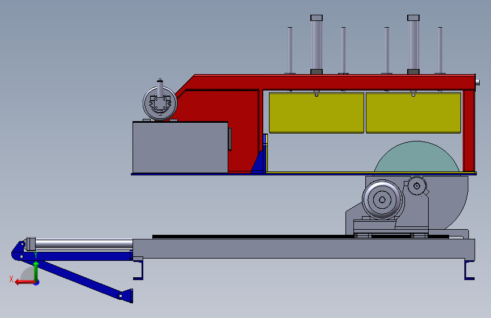Screen dimensions: 491x318
Task: Pick the blue triangular bracket inside the frame
Action: [x=258, y=163]
